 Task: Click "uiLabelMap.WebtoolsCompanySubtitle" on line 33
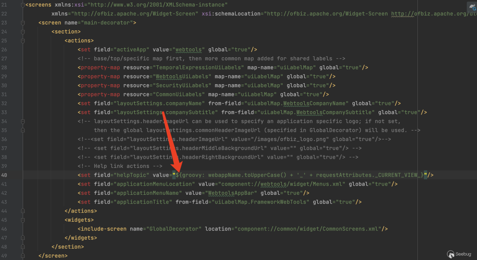pyautogui.click(x=316, y=112)
